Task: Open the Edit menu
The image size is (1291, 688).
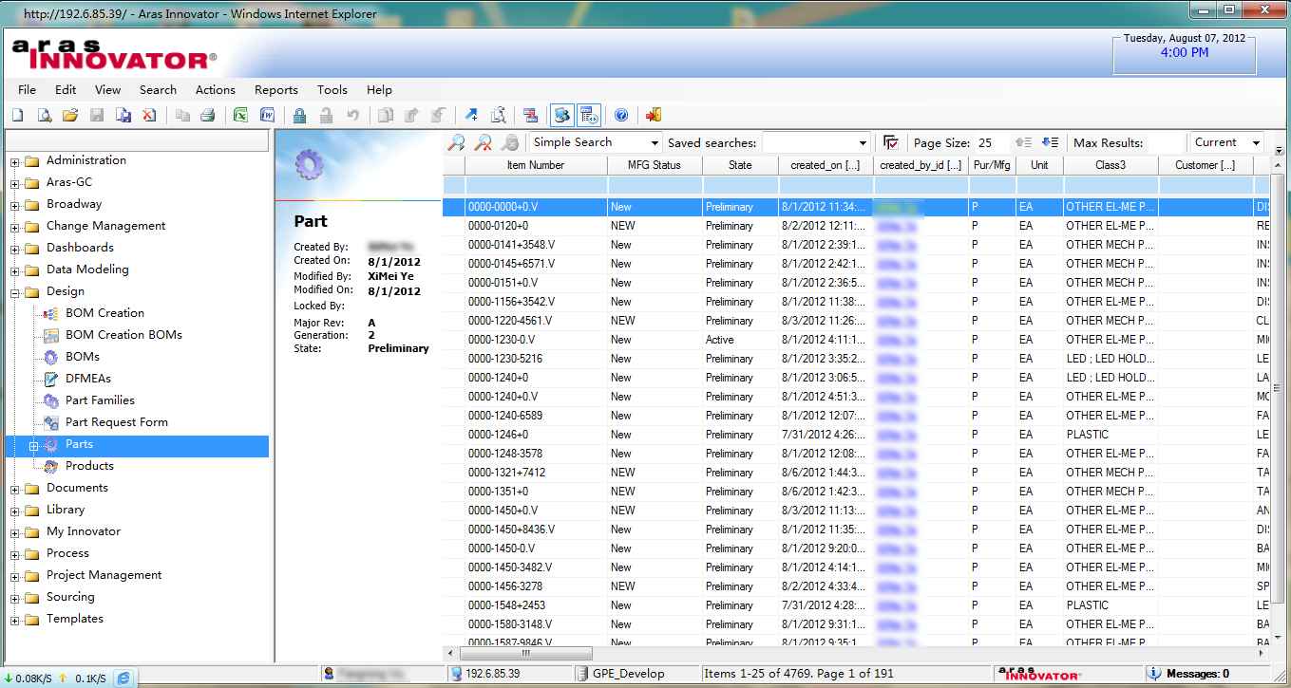Action: [x=66, y=90]
